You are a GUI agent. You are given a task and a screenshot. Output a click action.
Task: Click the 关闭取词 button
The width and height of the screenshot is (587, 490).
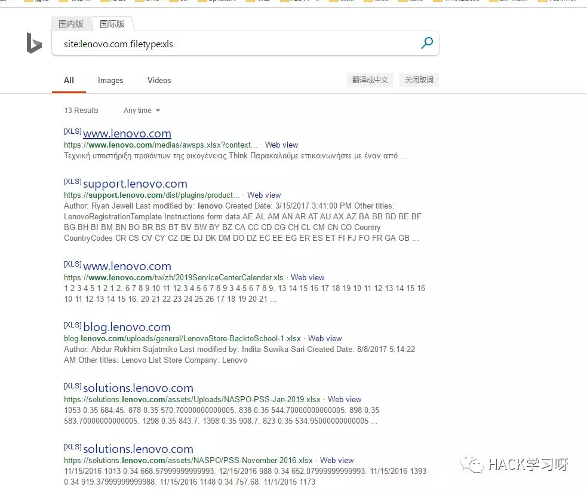click(419, 80)
